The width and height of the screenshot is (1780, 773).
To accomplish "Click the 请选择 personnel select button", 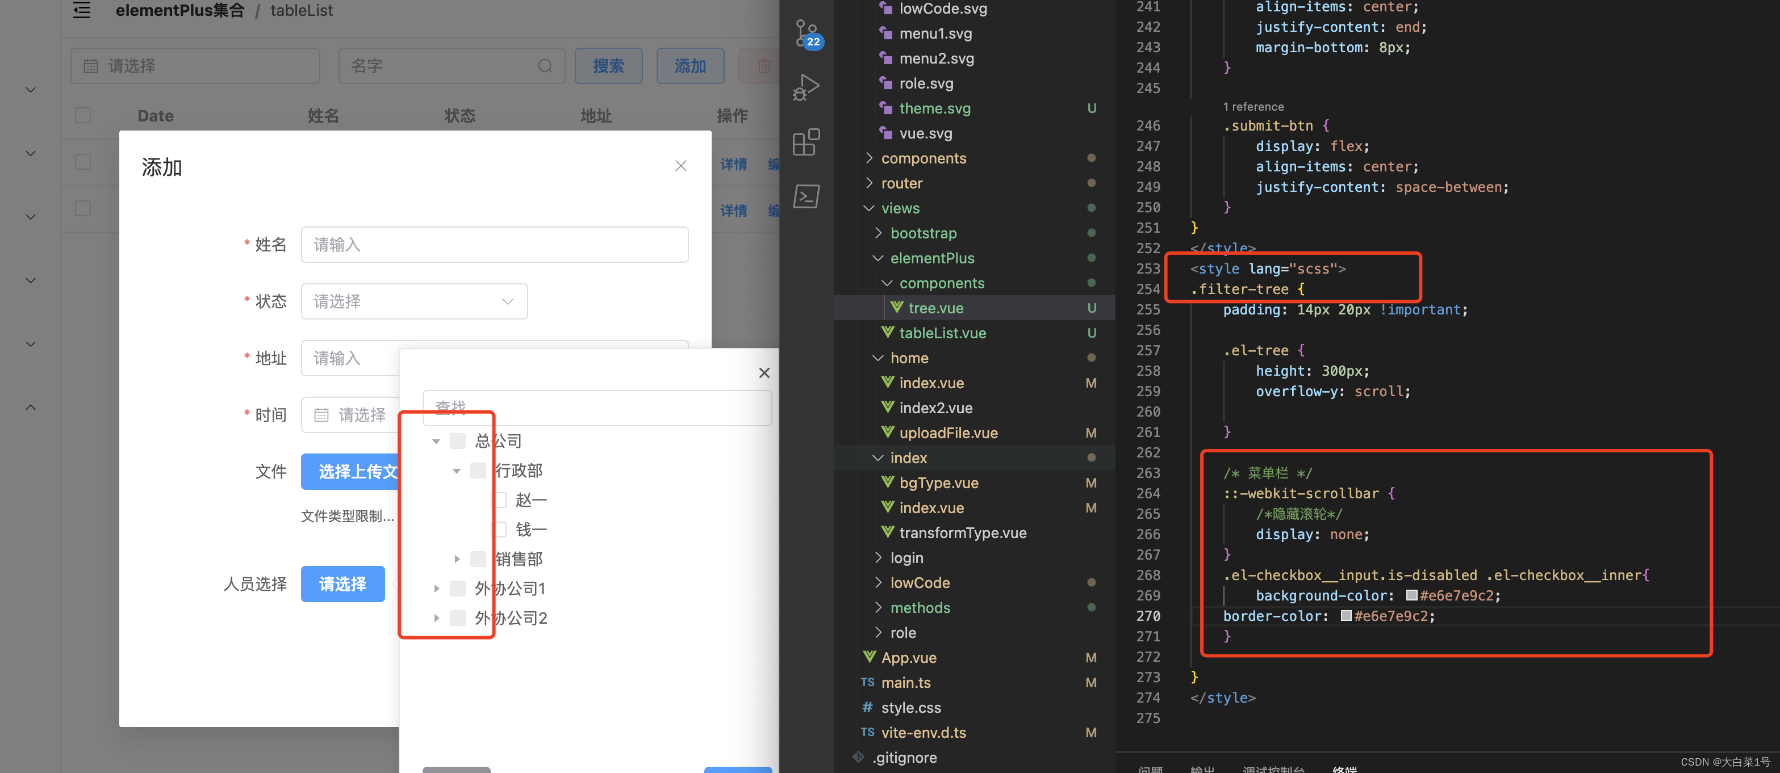I will 342,583.
